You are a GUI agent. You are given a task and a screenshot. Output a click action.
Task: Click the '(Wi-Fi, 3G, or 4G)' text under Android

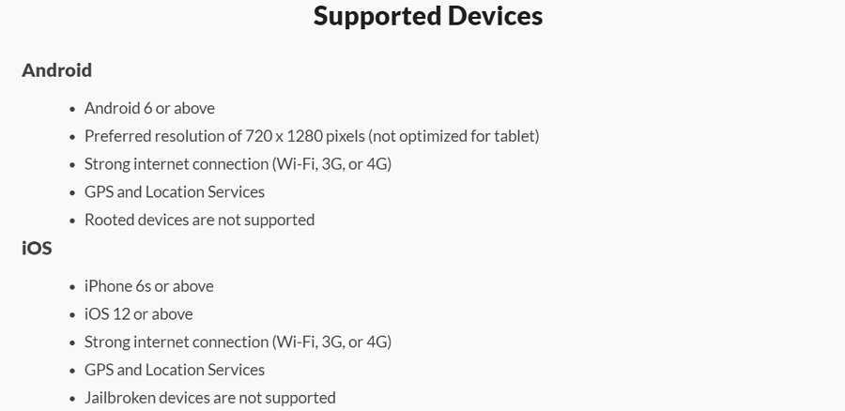[x=331, y=164]
